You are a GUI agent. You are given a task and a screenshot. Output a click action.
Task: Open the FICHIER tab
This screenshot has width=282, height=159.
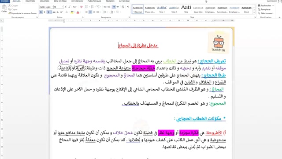pos(5,1)
